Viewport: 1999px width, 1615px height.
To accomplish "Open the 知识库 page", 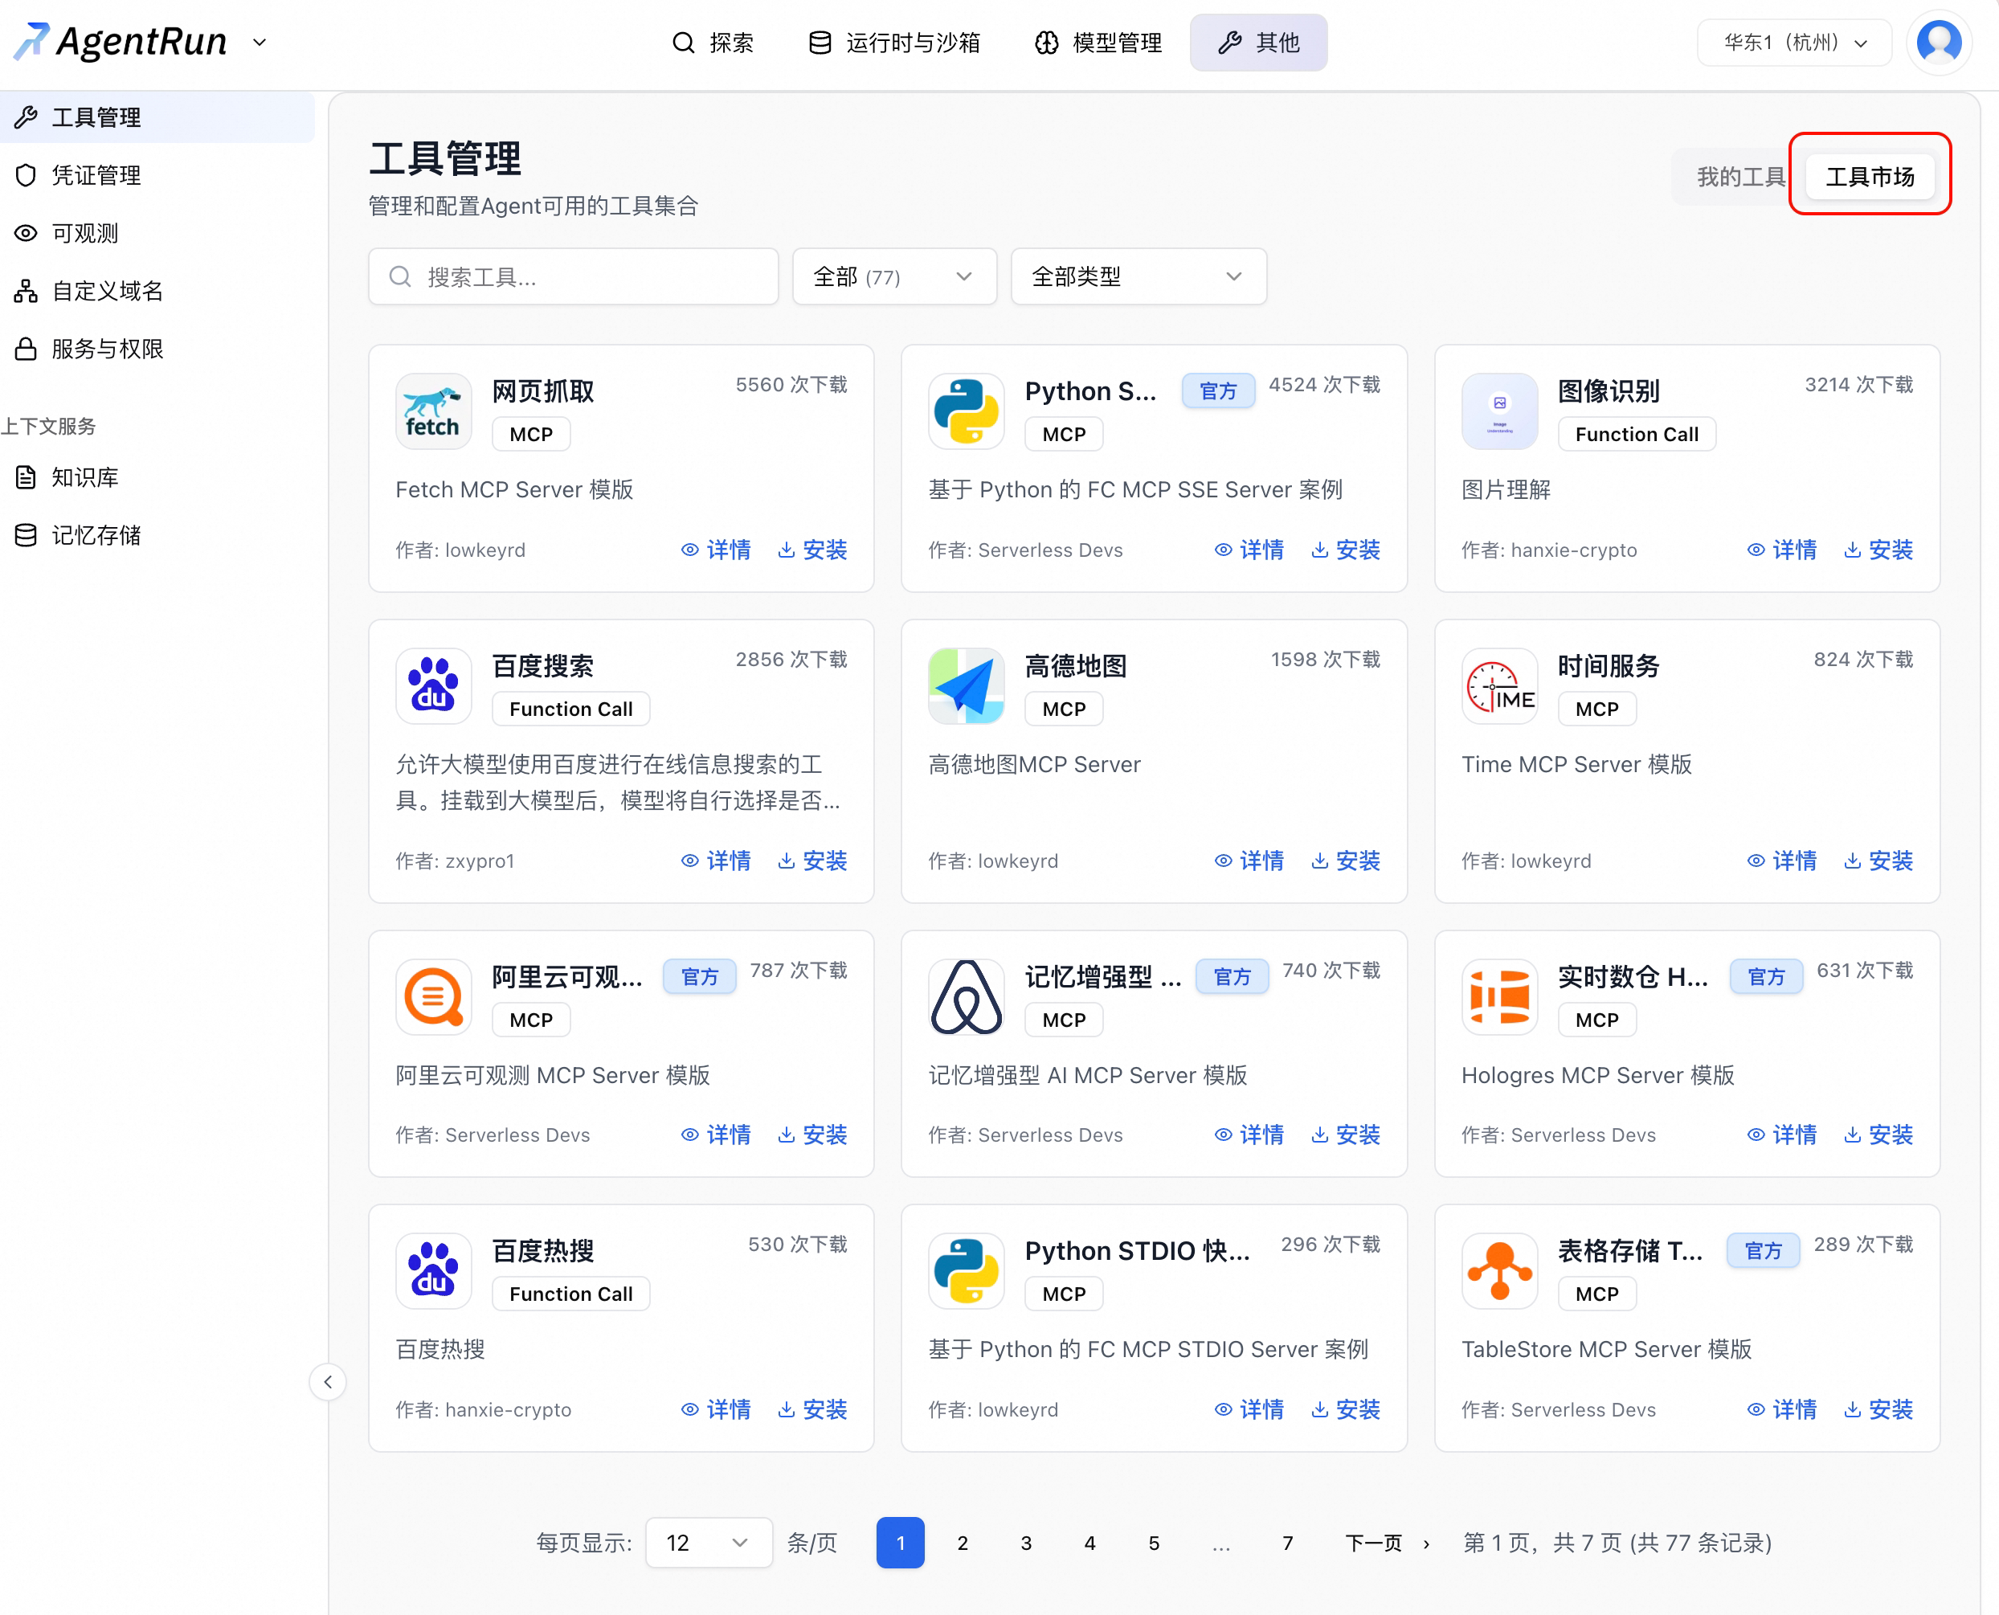I will tap(84, 477).
